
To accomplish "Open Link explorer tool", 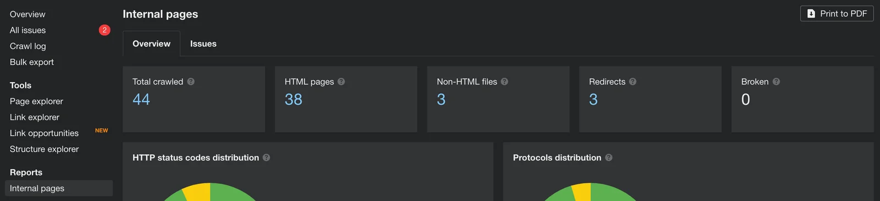I will coord(34,117).
